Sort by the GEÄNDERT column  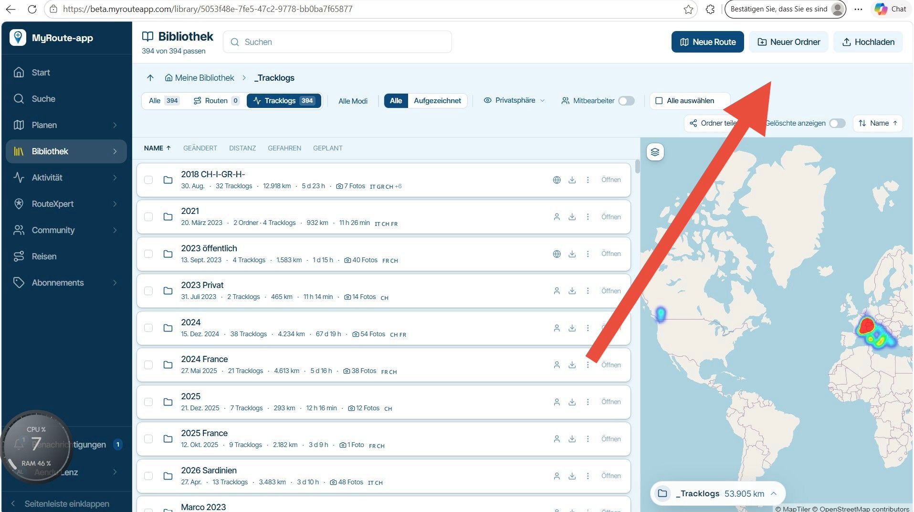200,148
